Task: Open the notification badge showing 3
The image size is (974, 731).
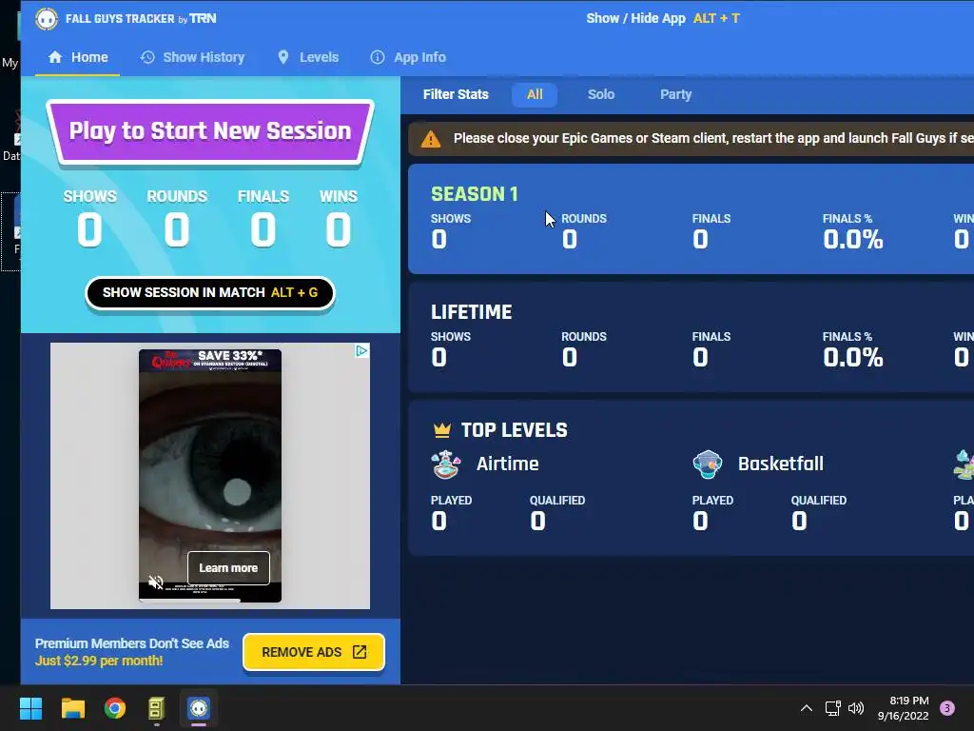Action: (x=947, y=708)
